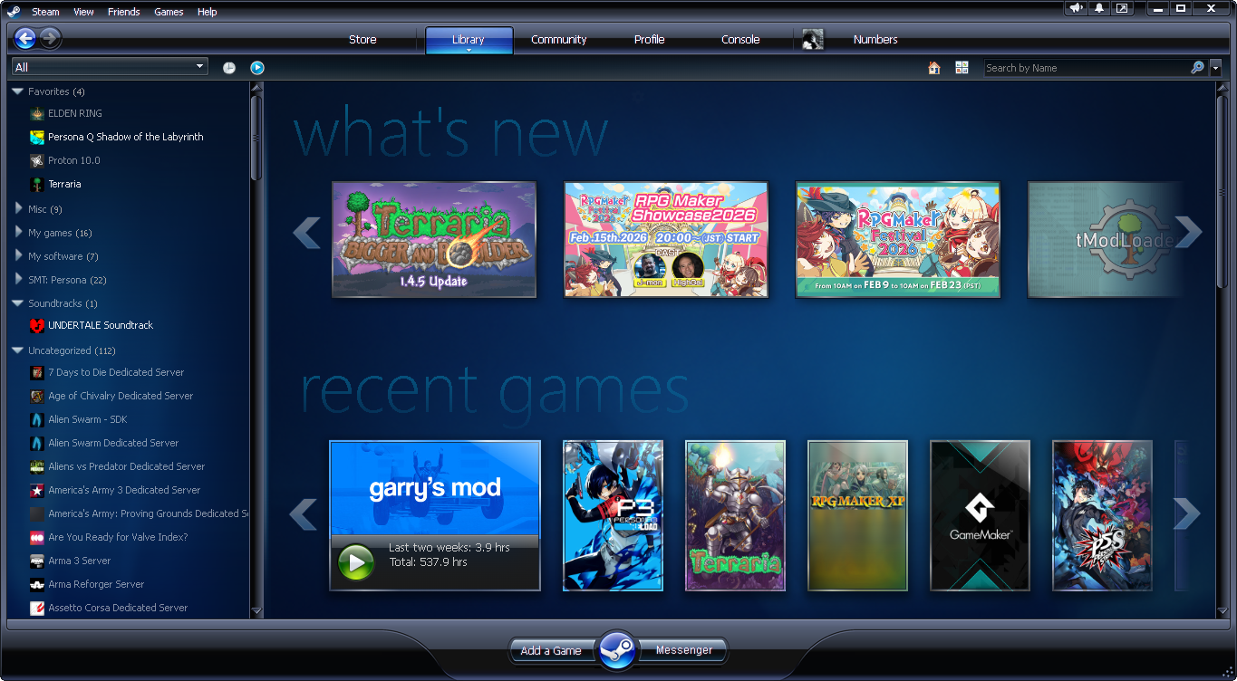This screenshot has width=1237, height=681.
Task: Expand the SMT: Persona category
Action: click(x=18, y=279)
